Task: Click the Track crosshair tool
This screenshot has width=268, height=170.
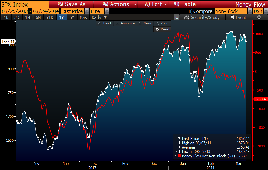Action: click(105, 23)
